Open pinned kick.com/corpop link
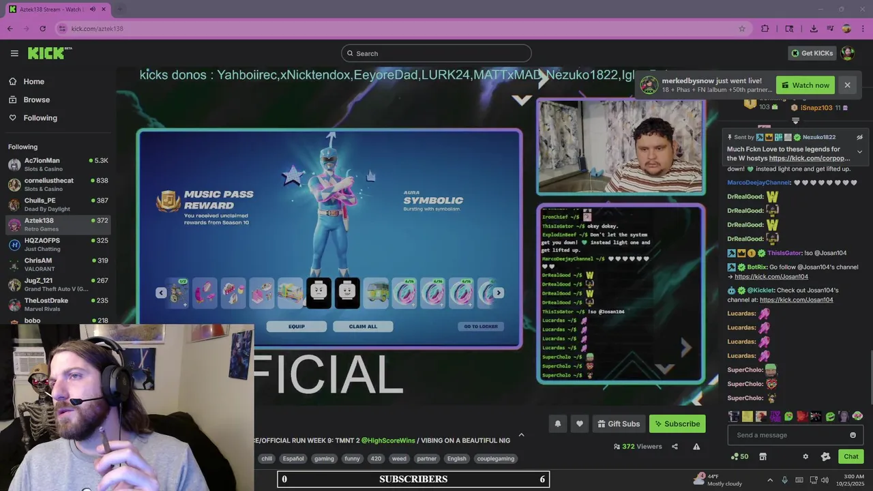Screen dimensions: 873x491 (810, 158)
